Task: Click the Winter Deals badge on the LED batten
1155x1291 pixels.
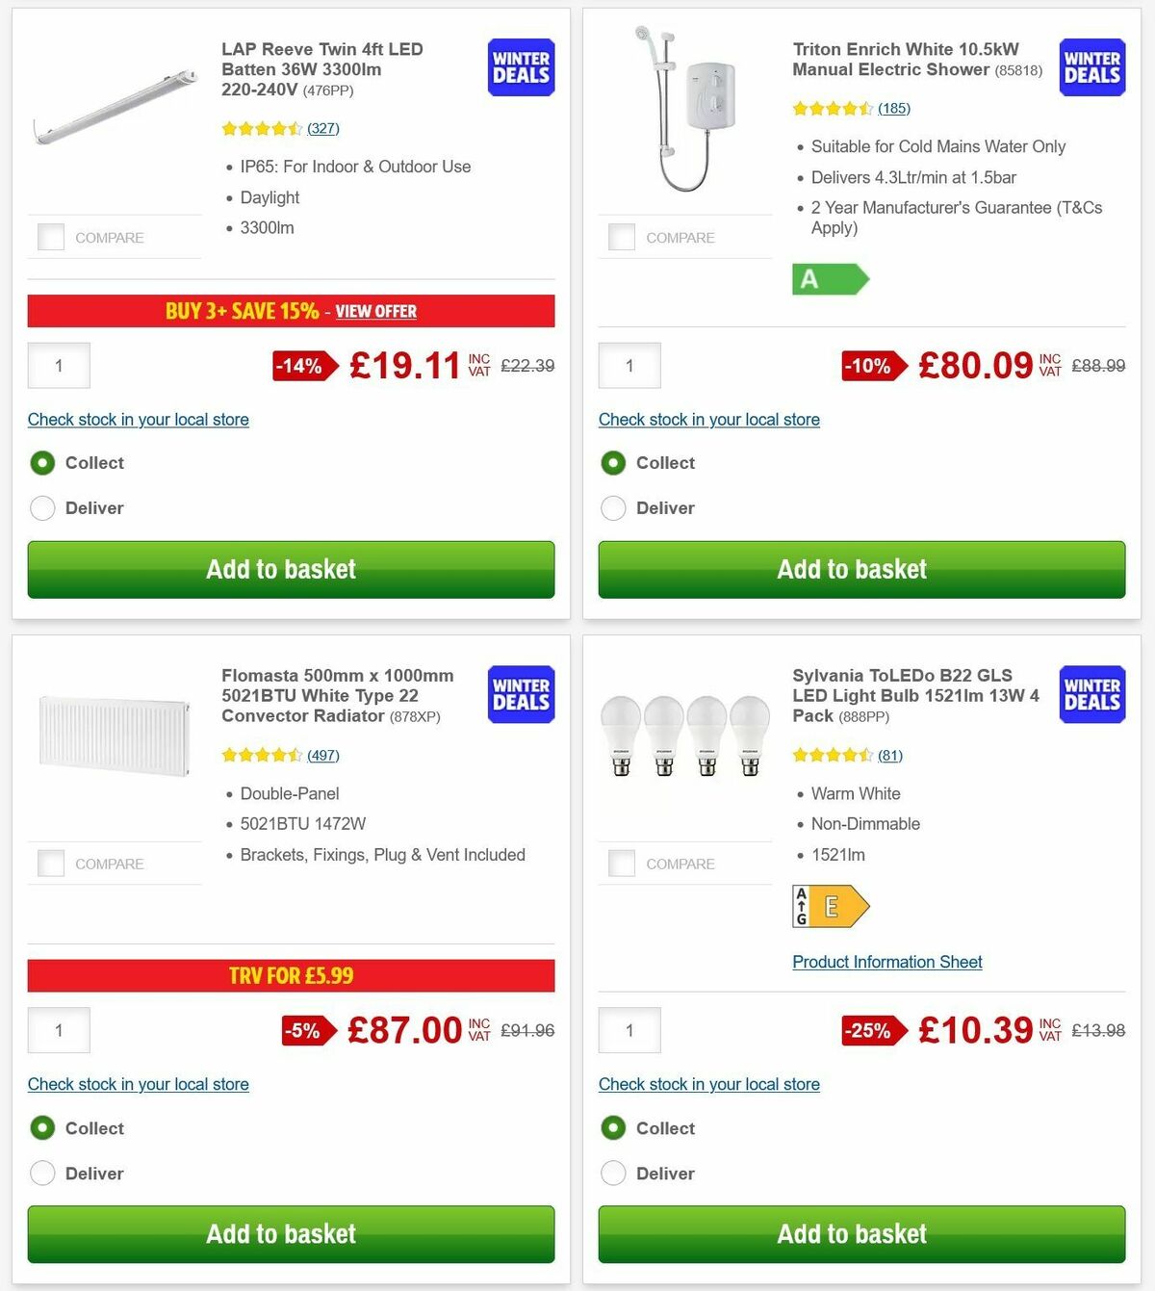Action: point(520,67)
